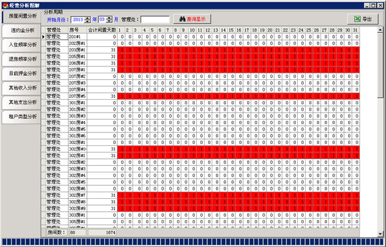Click the binoculars icon on the query button
Image resolution: width=386 pixels, height=247 pixels.
point(182,19)
